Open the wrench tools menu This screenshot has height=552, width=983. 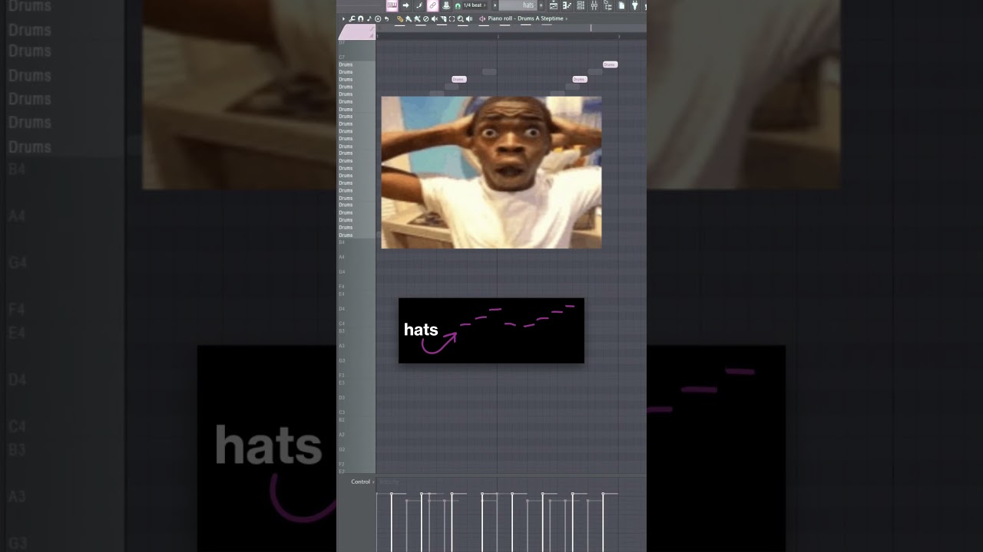point(352,18)
